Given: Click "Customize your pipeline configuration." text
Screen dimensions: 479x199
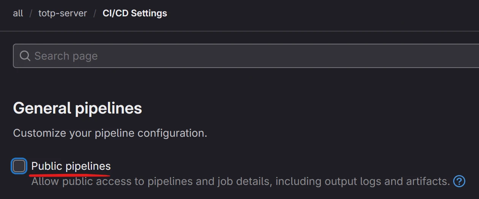Looking at the screenshot, I should (x=110, y=133).
